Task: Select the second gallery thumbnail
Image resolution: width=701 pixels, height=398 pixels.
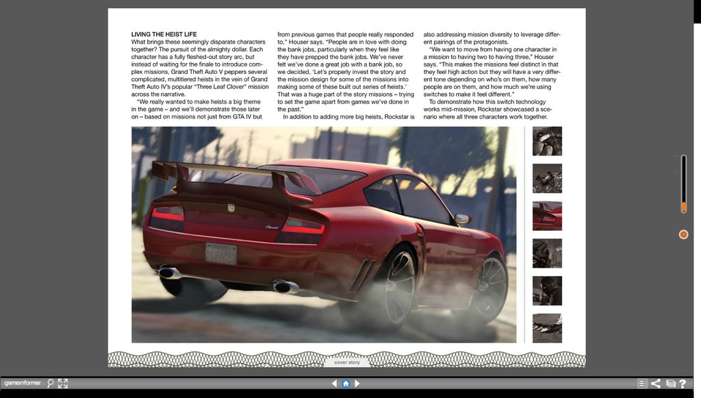Action: point(547,178)
